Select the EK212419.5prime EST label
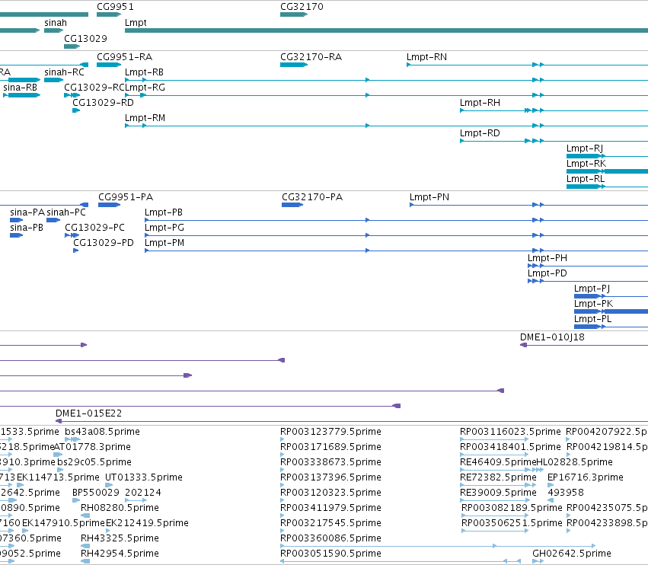Viewport: 648px width, 565px height. (147, 523)
